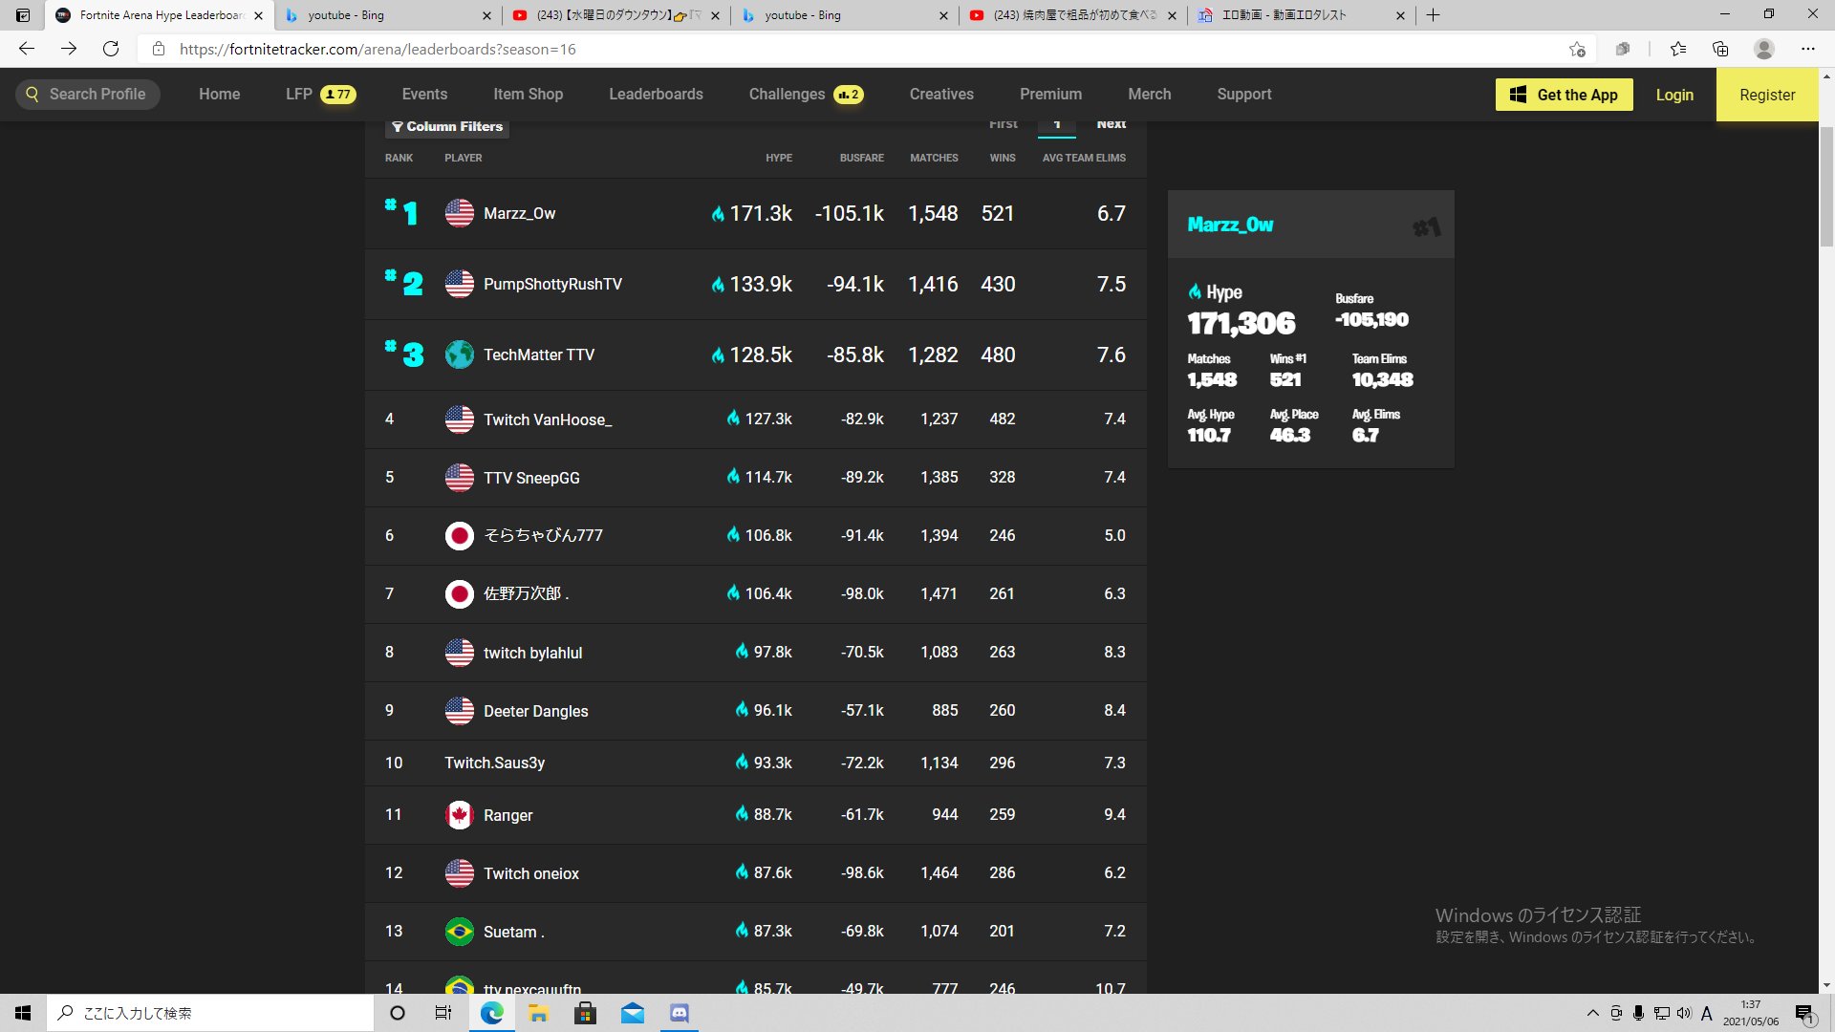The width and height of the screenshot is (1835, 1032).
Task: Click the Register button
Action: pos(1766,95)
